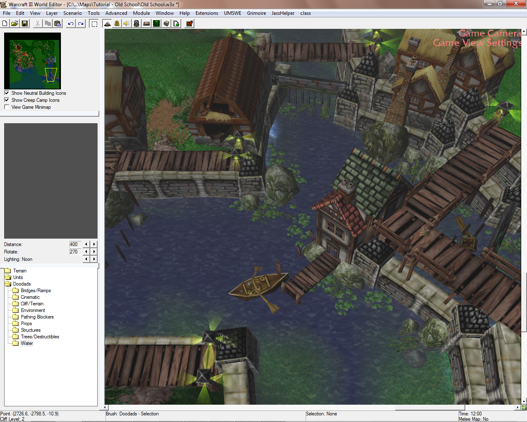Open the Bridges/Ramps doodad folder
The image size is (527, 422).
pyautogui.click(x=35, y=291)
